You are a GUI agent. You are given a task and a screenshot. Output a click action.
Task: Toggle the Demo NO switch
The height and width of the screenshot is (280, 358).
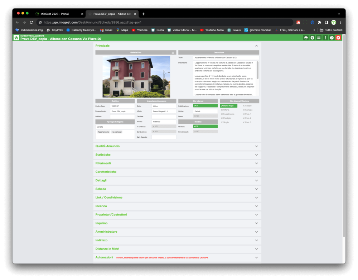pos(205,116)
